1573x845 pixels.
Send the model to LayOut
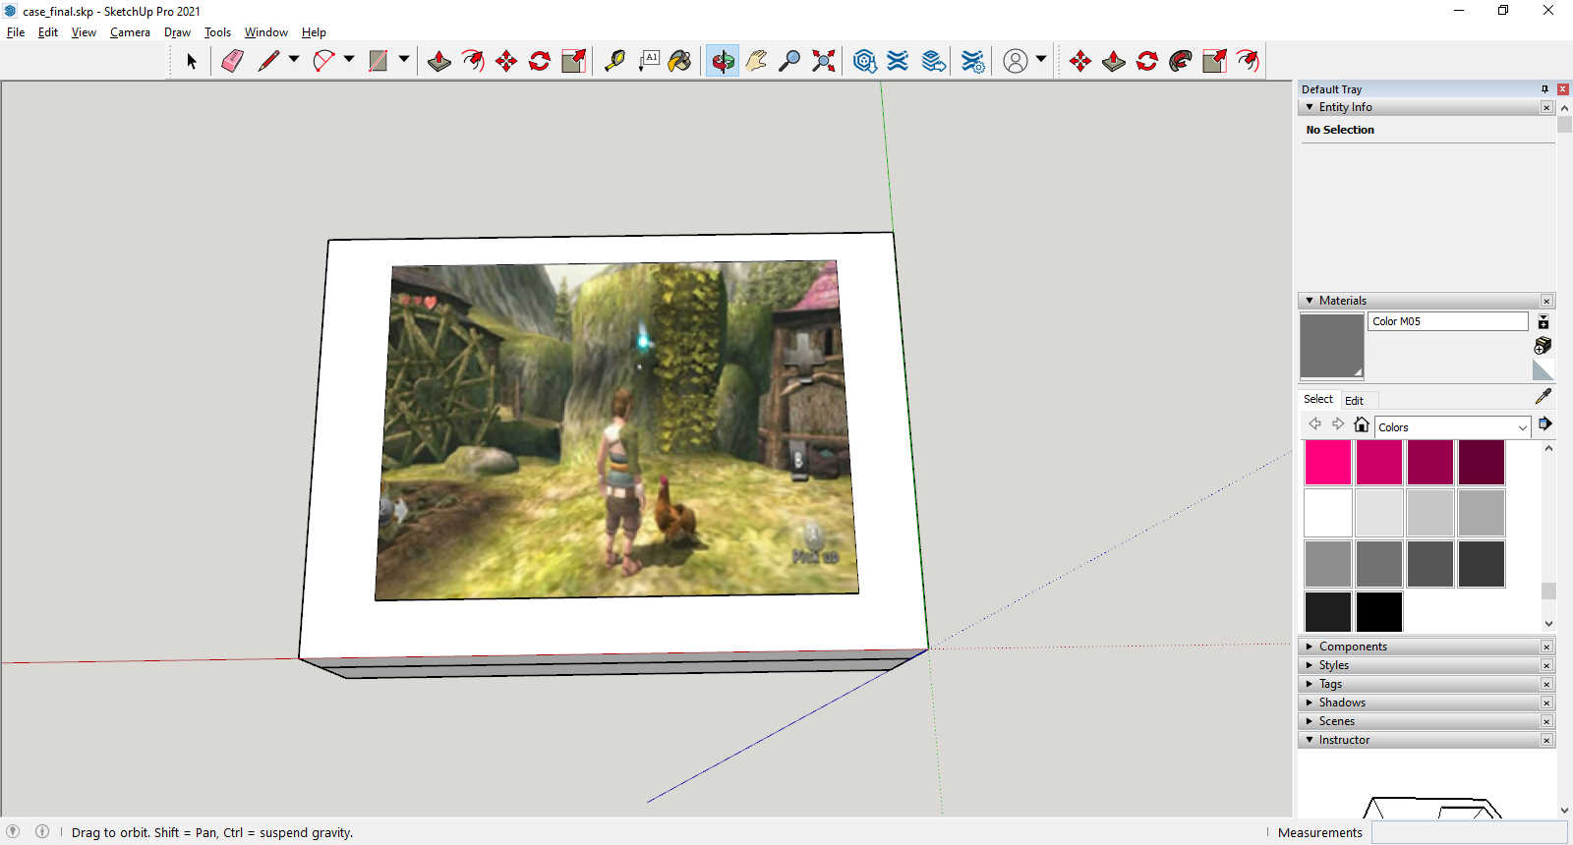point(934,61)
